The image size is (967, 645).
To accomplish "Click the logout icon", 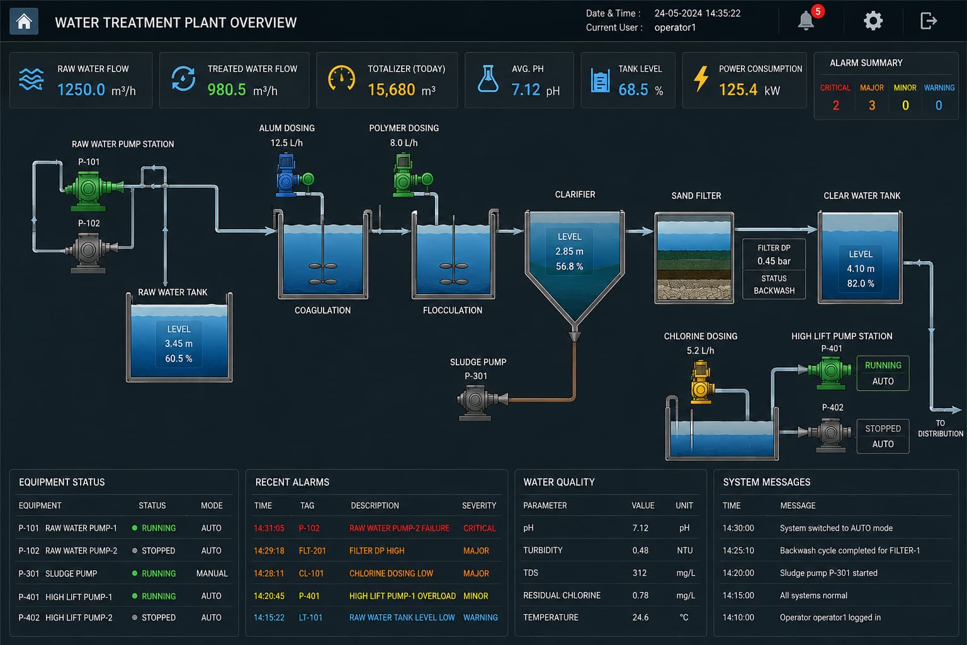I will 929,21.
